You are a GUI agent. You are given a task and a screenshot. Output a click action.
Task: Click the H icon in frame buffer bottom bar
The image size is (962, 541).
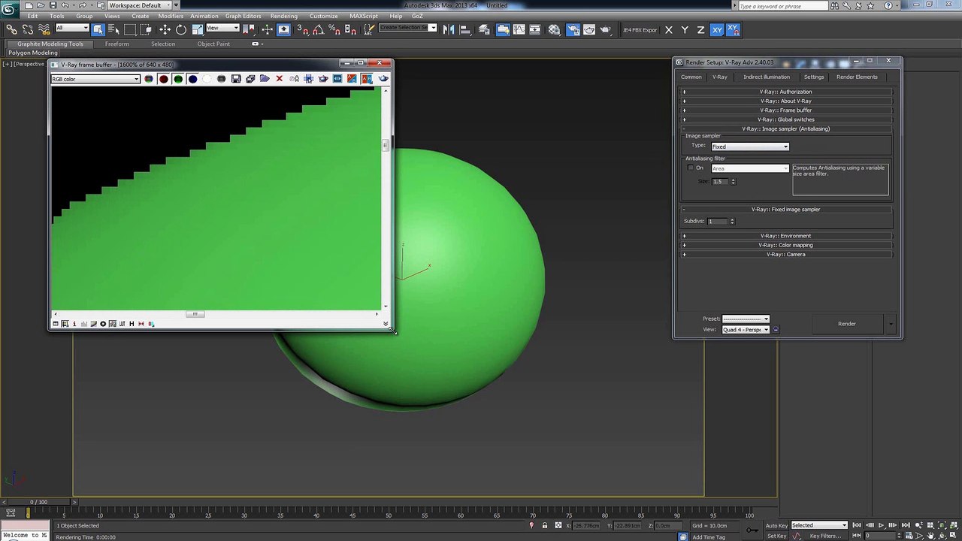coord(132,324)
